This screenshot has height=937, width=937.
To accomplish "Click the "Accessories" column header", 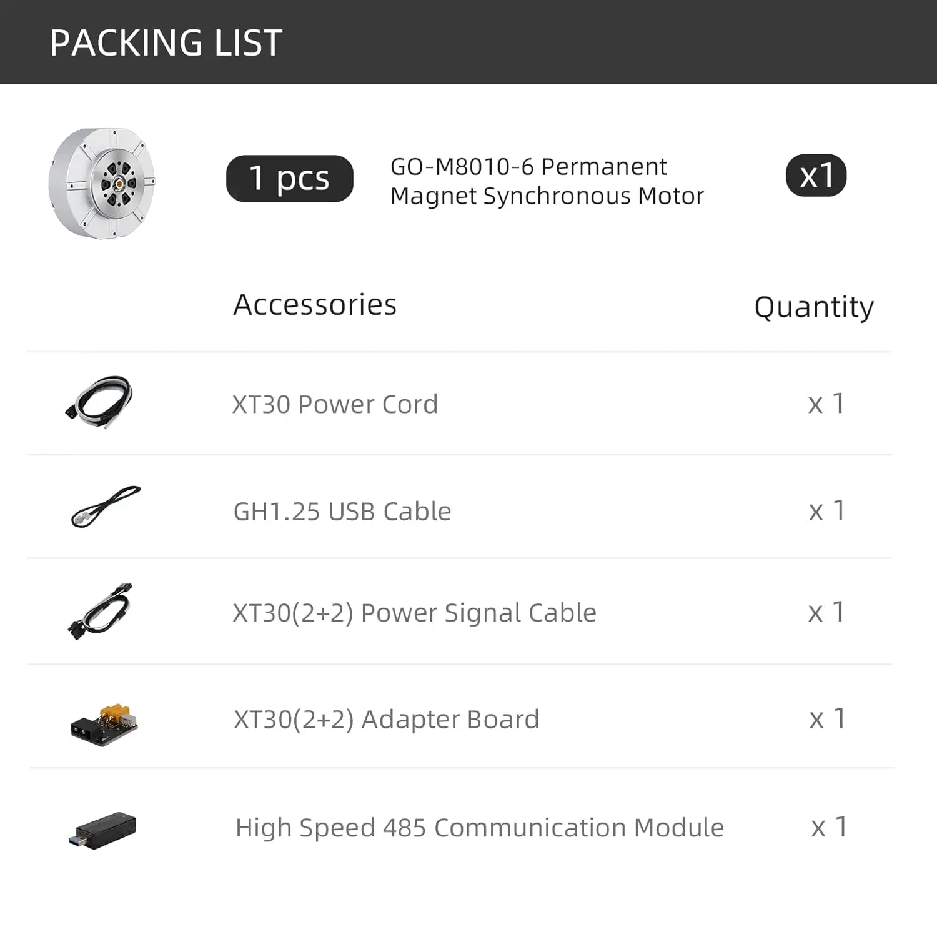I will coord(315,305).
